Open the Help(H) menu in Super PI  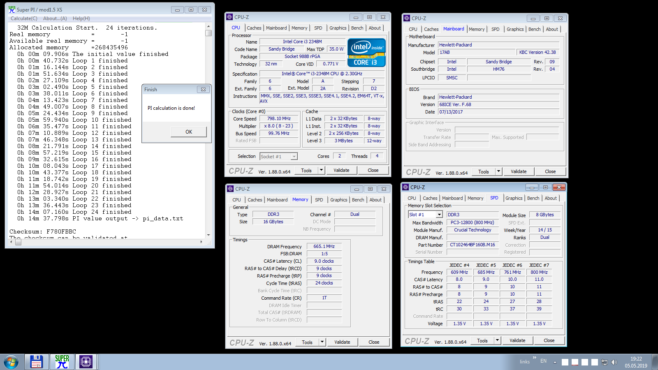point(81,18)
